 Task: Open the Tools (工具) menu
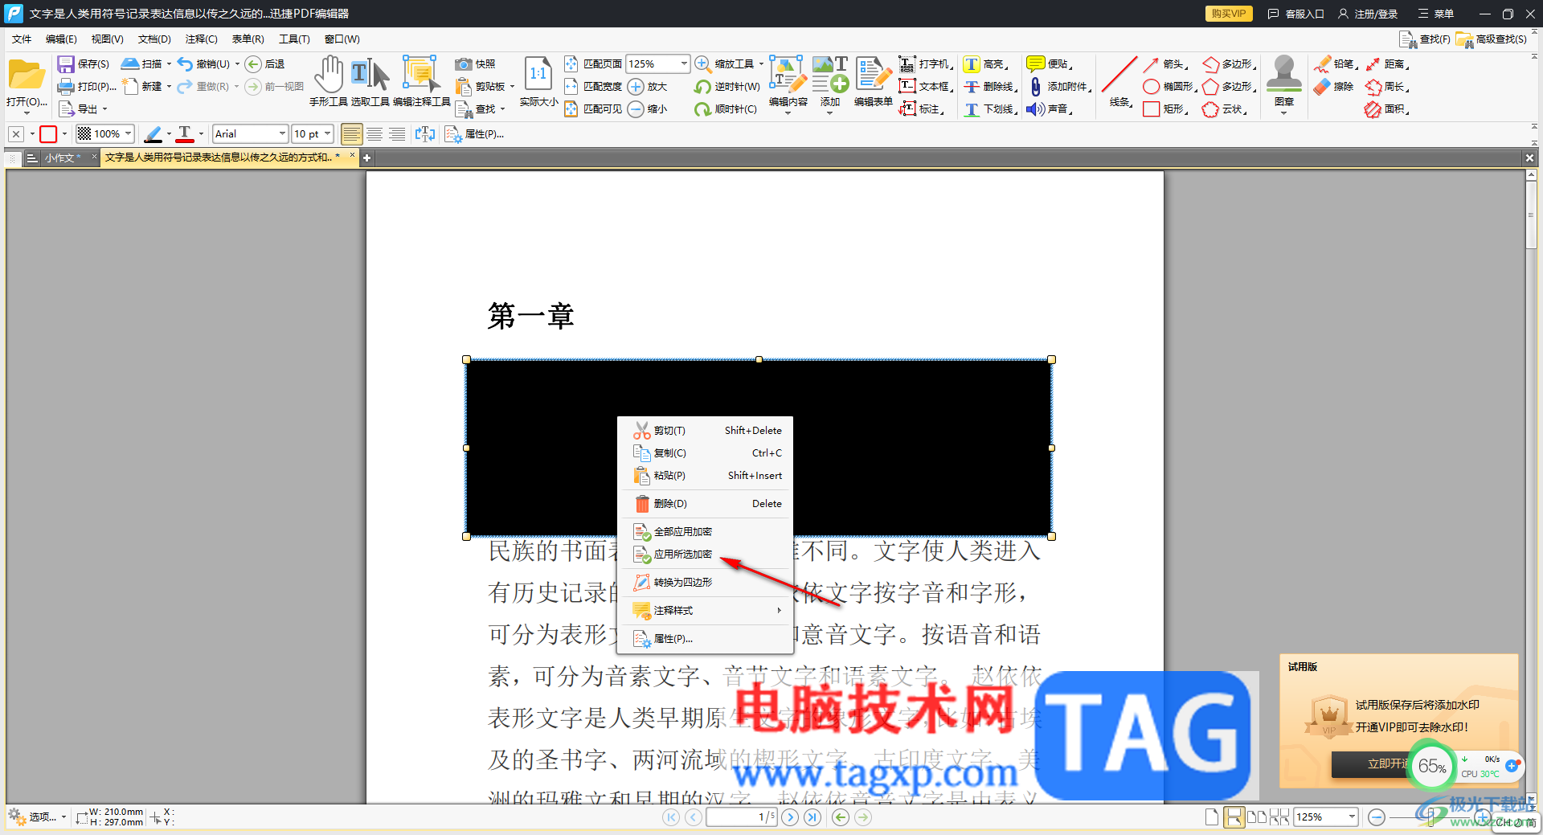(x=294, y=39)
